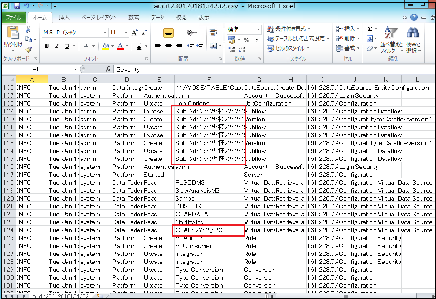Expand the font size dropdown
The width and height of the screenshot is (436, 299).
[x=125, y=33]
